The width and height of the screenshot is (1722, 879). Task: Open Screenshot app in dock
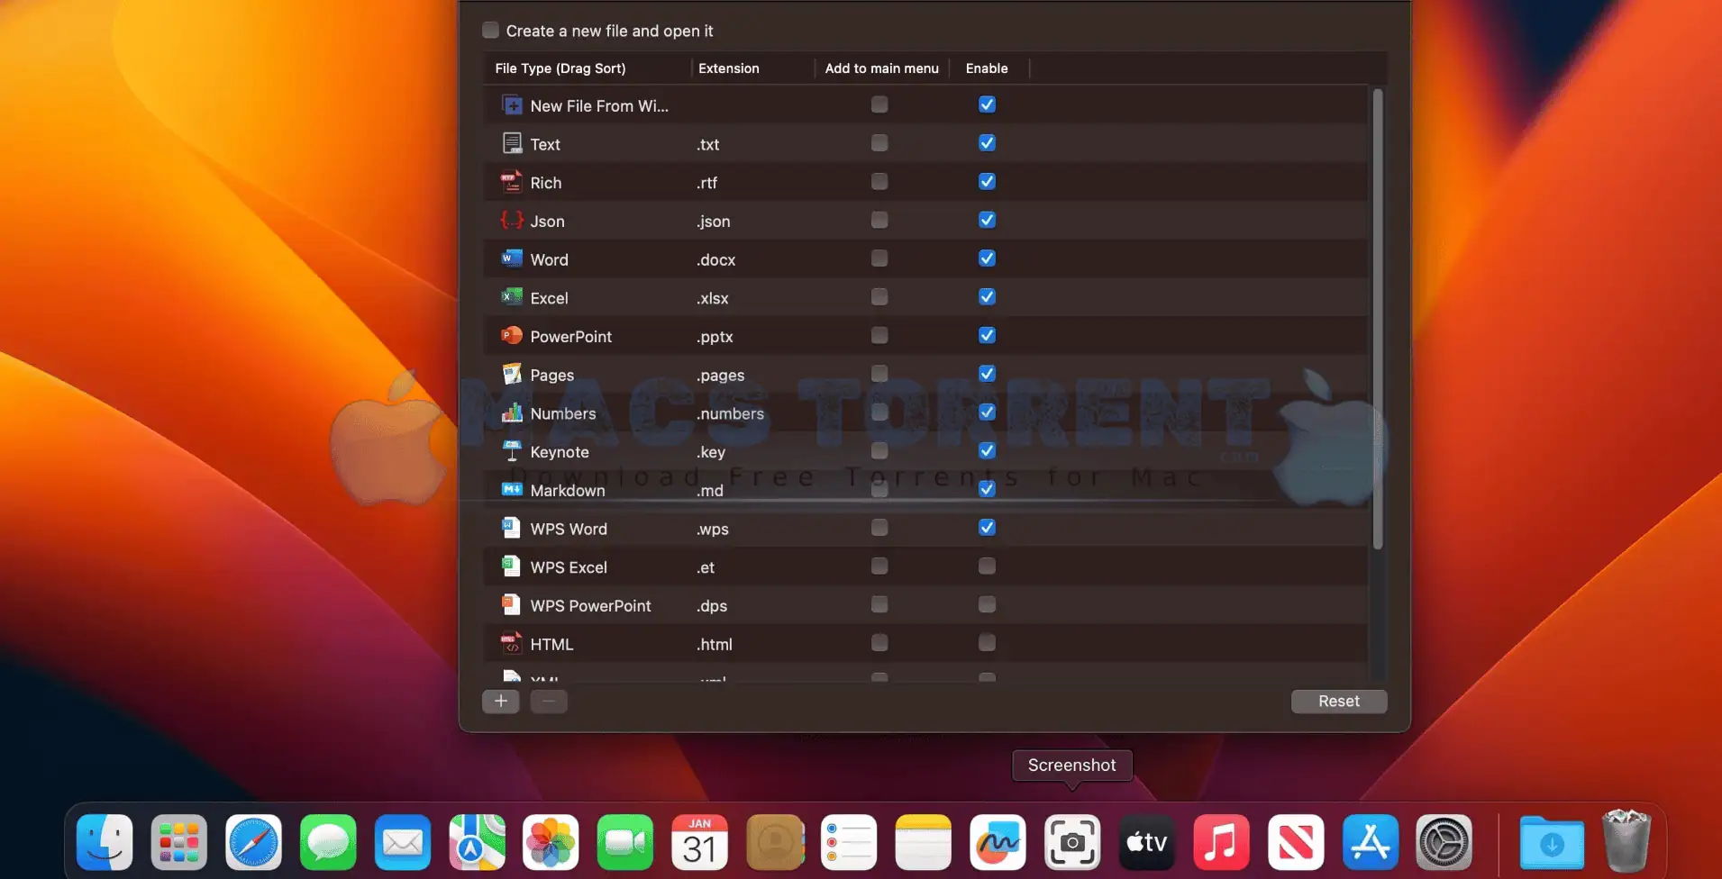click(x=1072, y=843)
